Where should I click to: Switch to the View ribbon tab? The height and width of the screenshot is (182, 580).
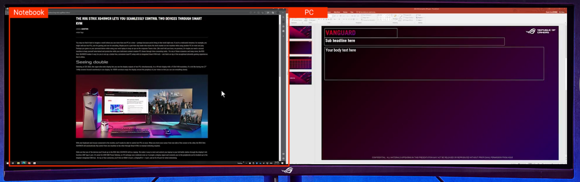[x=351, y=12]
